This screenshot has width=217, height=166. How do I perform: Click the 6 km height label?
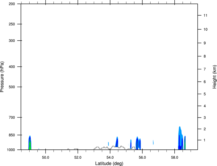tap(205, 82)
